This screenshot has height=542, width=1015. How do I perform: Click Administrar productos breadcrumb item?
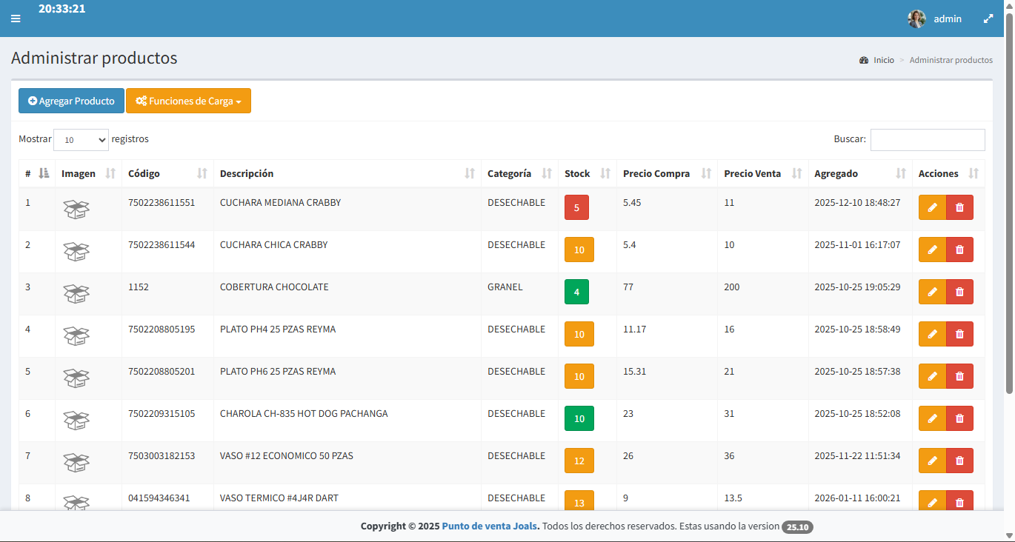click(x=951, y=60)
